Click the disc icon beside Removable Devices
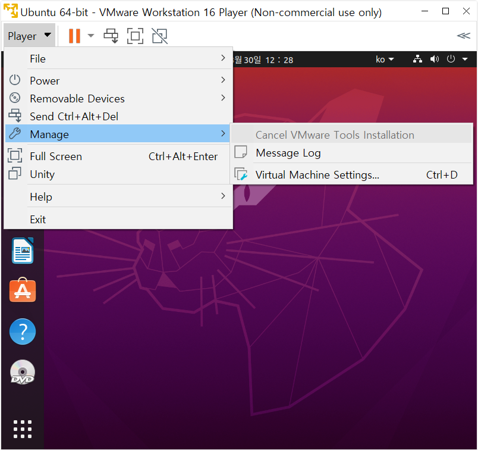Screen dimensions: 478x450 [15, 98]
